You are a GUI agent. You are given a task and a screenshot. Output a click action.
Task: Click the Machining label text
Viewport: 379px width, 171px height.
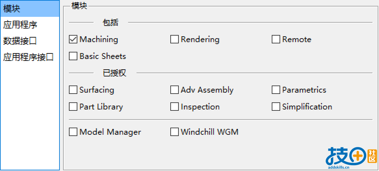pos(99,40)
